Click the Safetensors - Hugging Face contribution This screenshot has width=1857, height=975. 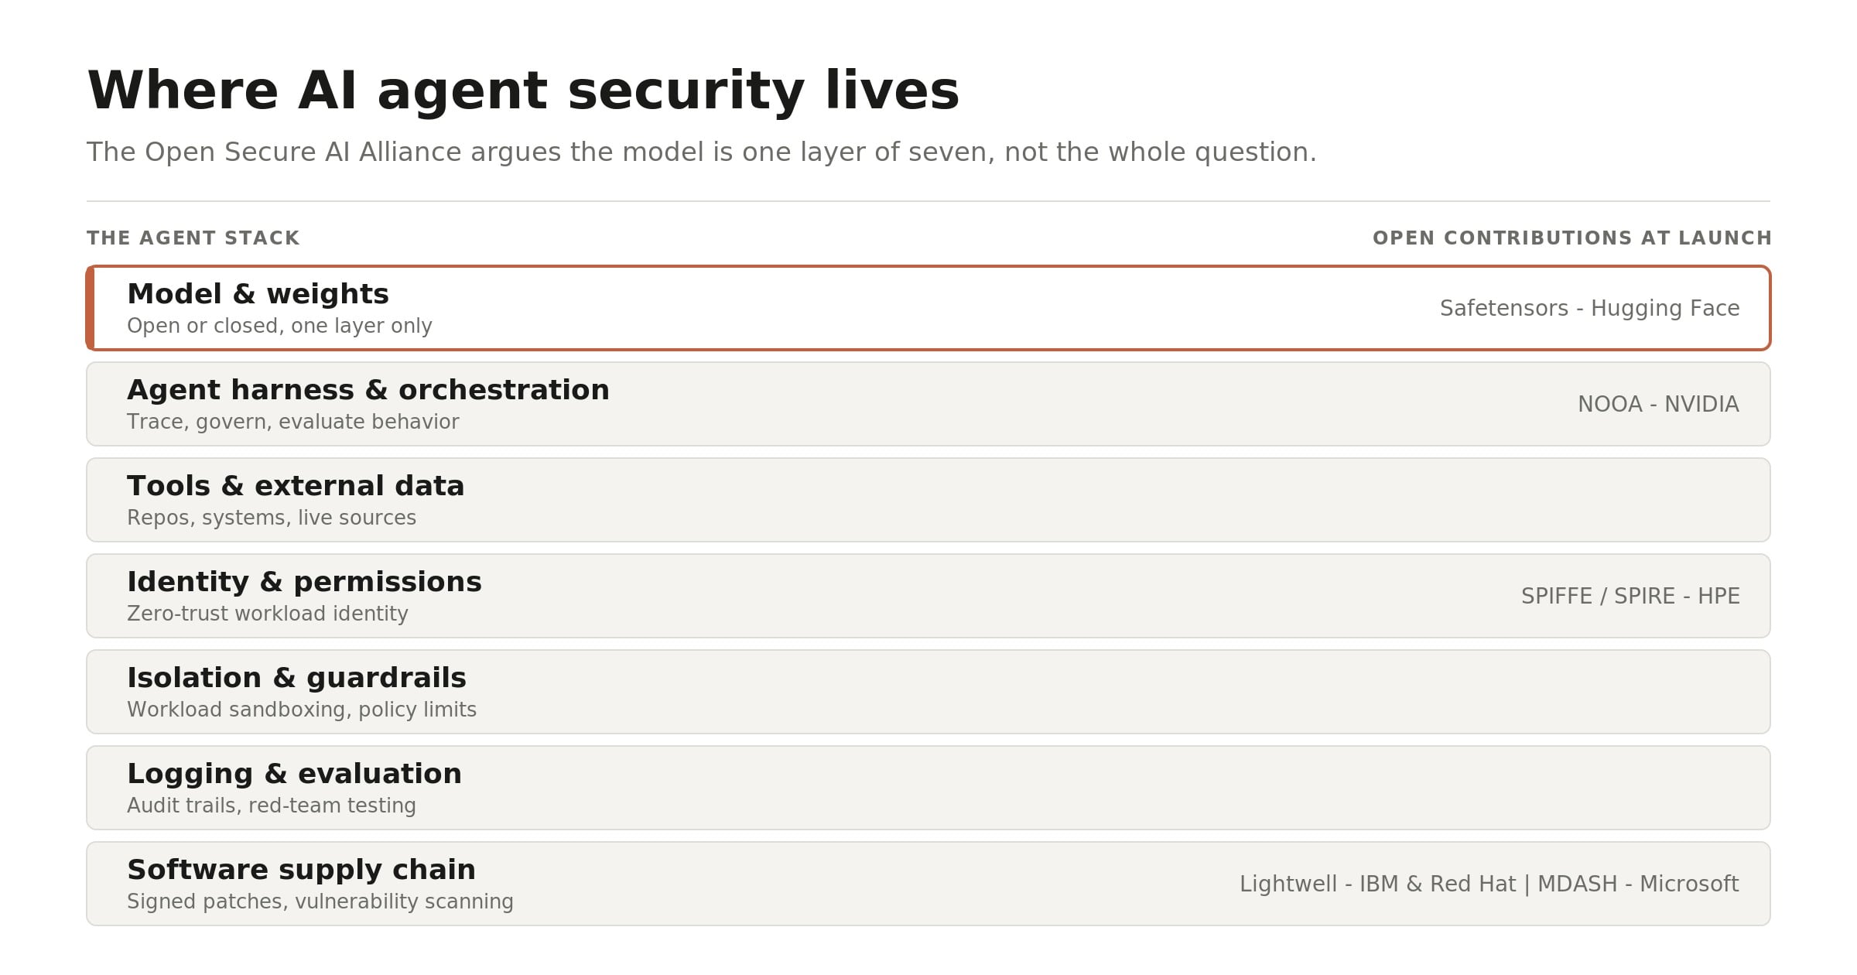pyautogui.click(x=1589, y=309)
